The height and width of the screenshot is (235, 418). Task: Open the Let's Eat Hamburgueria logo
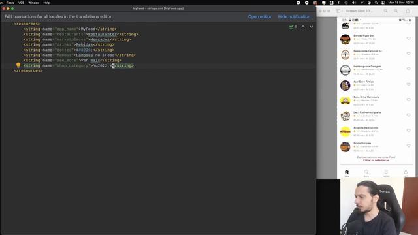tap(346, 116)
